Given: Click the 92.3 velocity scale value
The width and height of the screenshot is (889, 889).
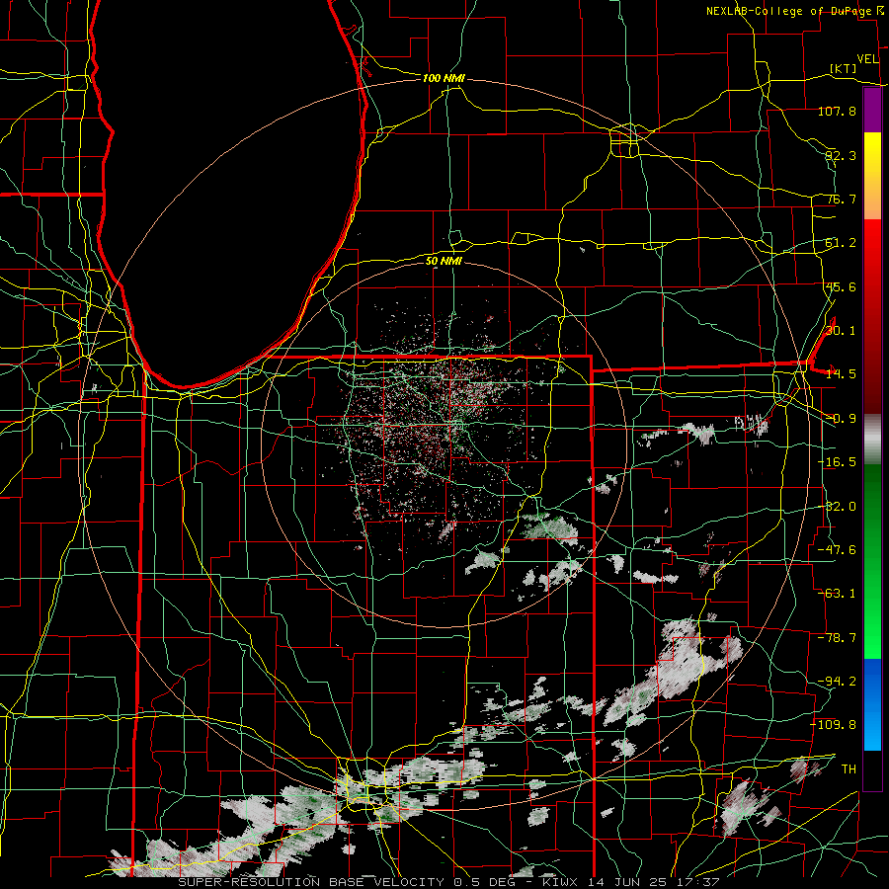Looking at the screenshot, I should [x=841, y=155].
